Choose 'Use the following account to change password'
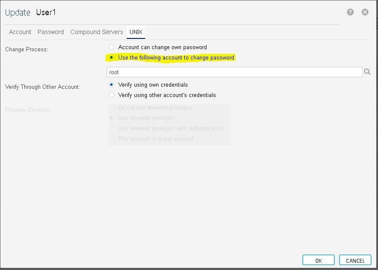 coord(111,57)
